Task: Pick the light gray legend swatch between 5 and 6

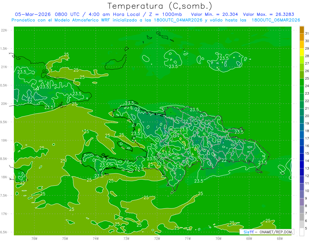Action: [x=302, y=225]
